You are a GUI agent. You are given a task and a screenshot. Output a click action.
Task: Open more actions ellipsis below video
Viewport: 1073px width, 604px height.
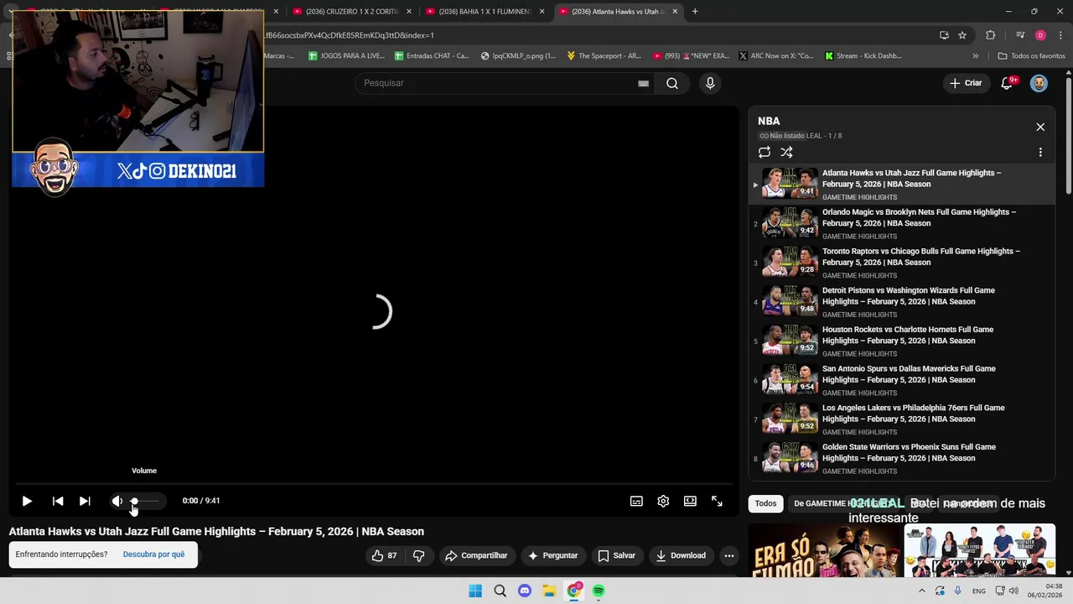click(729, 555)
